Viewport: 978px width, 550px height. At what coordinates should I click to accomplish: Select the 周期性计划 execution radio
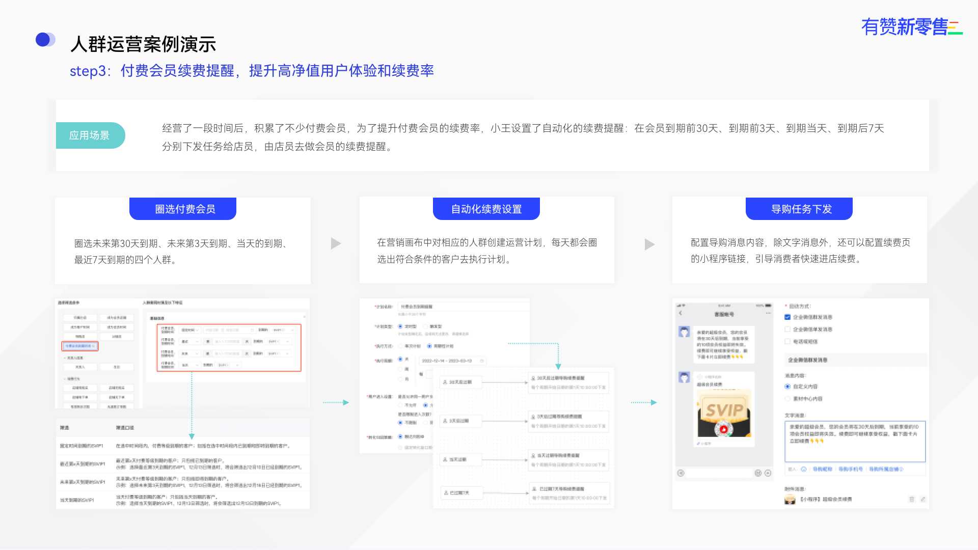coord(429,346)
